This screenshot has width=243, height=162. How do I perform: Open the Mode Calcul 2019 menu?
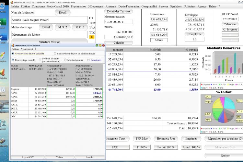[58, 6]
